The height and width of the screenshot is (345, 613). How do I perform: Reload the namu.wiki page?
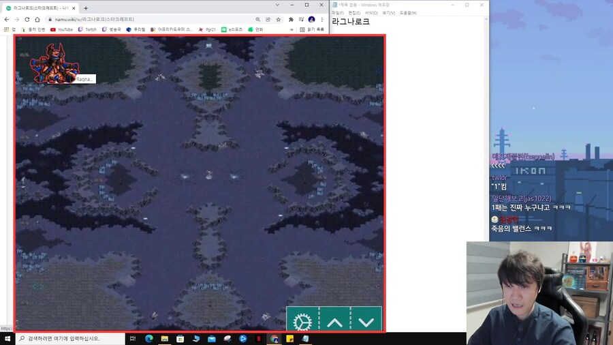pos(27,19)
